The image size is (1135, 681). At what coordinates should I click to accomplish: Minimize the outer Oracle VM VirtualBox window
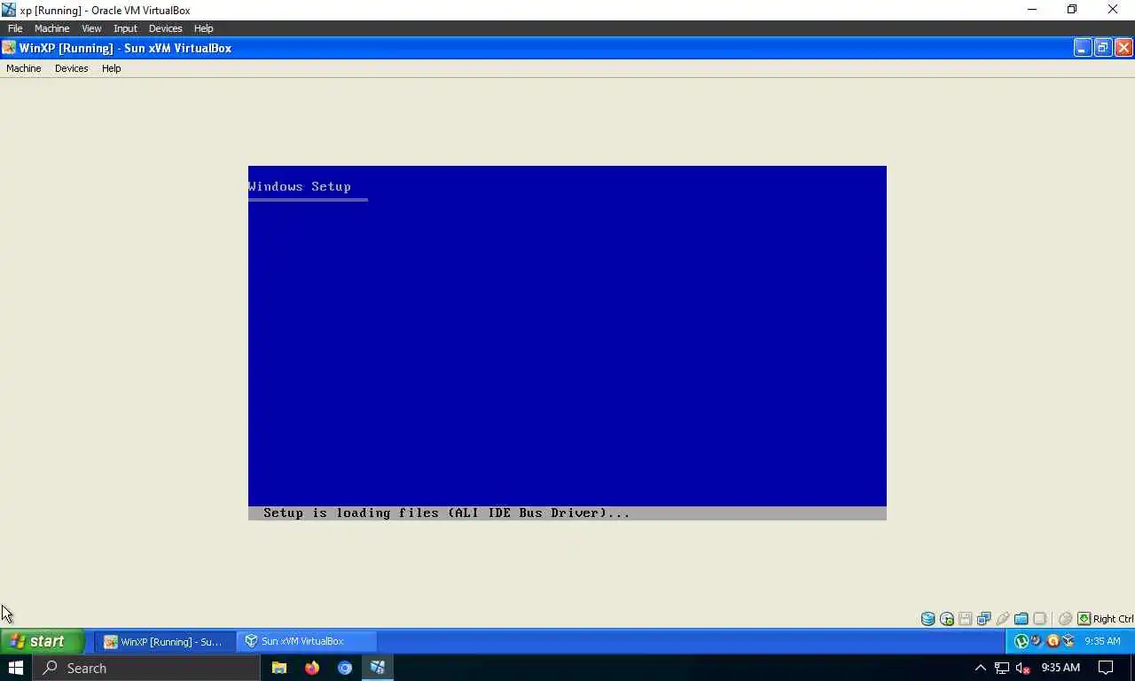coord(1031,10)
